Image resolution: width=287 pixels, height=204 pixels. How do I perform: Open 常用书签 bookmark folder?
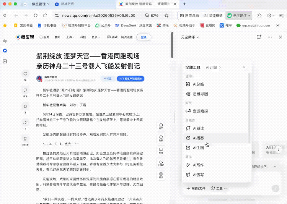click(23, 26)
